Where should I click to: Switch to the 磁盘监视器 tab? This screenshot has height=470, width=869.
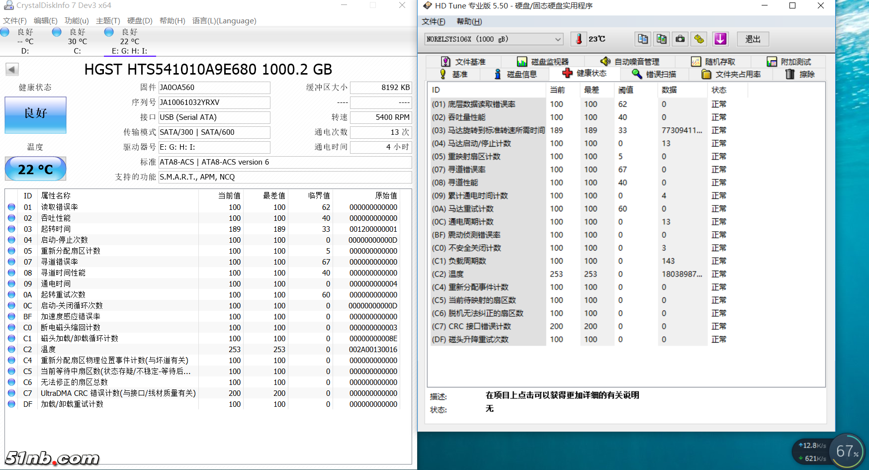click(543, 62)
